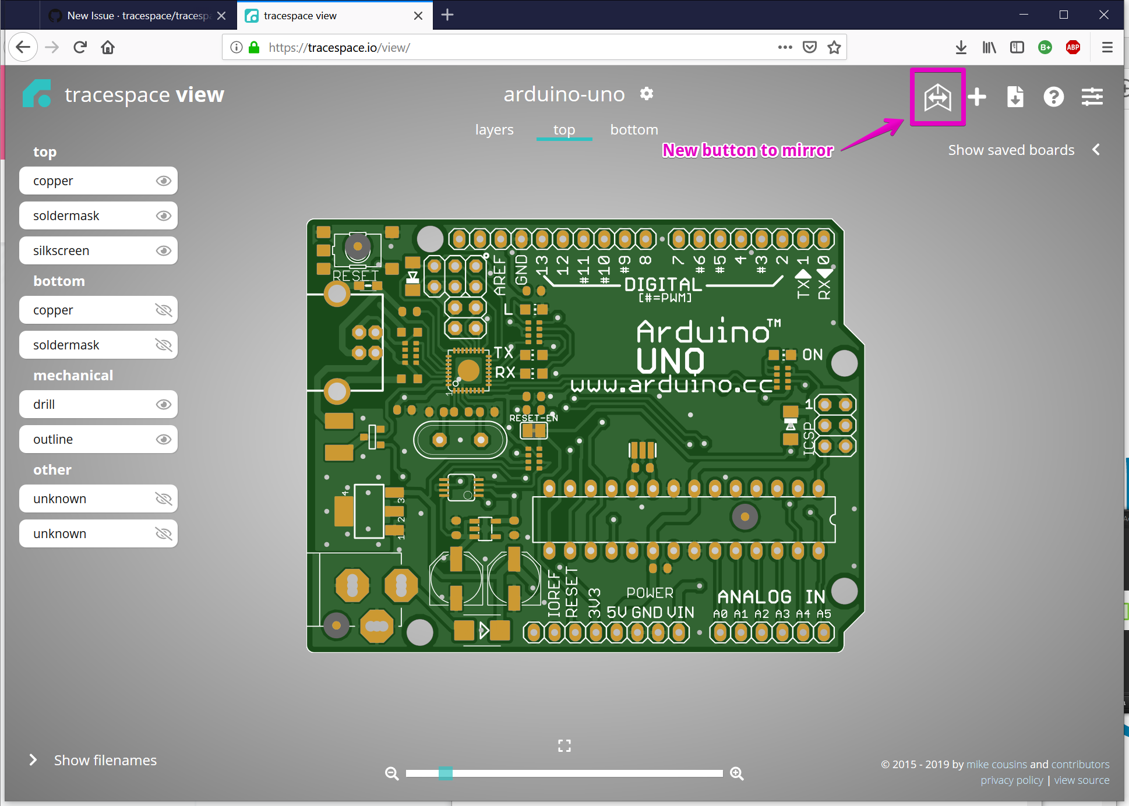Zoom out with magnifier minus icon

click(x=392, y=773)
